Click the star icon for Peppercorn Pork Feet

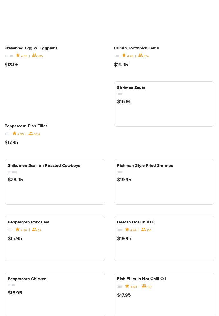[18, 229]
